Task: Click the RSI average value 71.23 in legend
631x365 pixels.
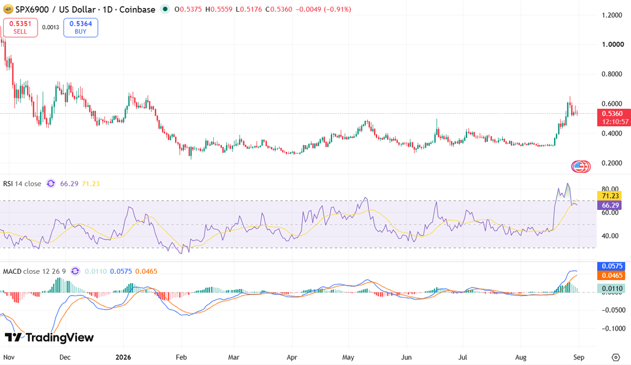Action: pos(91,183)
